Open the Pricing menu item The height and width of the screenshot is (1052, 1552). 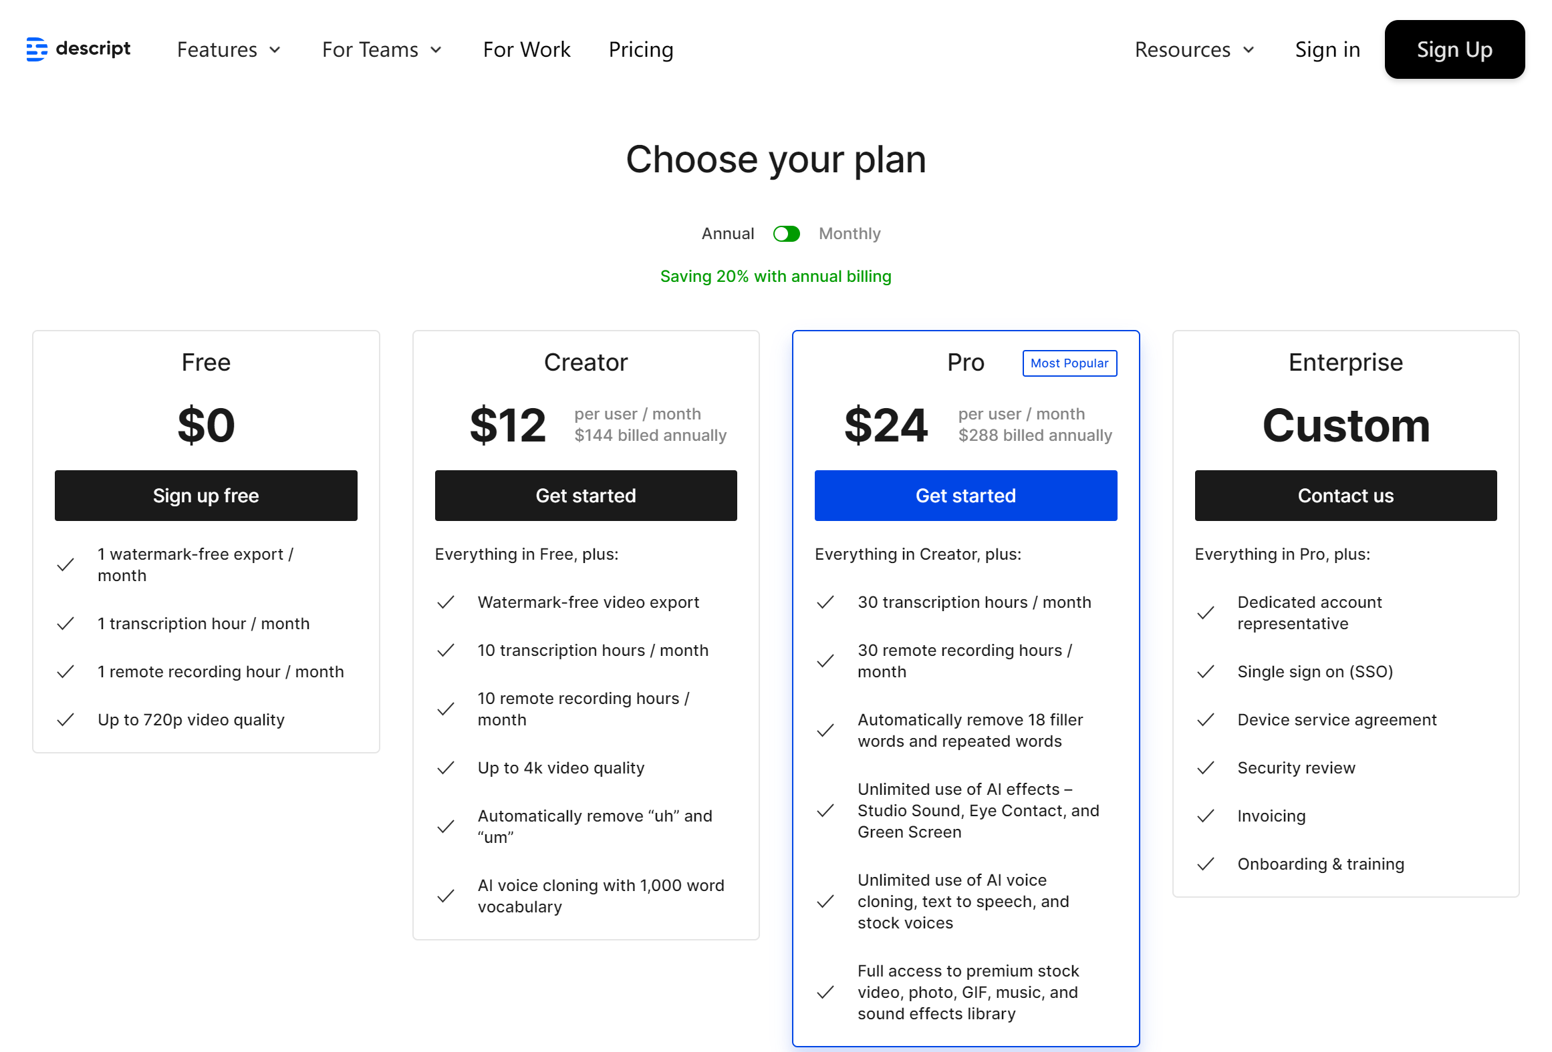pyautogui.click(x=640, y=49)
